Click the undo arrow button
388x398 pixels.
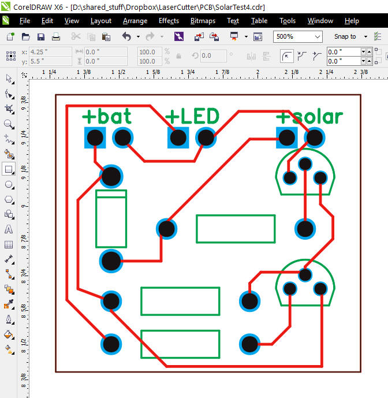pos(126,36)
